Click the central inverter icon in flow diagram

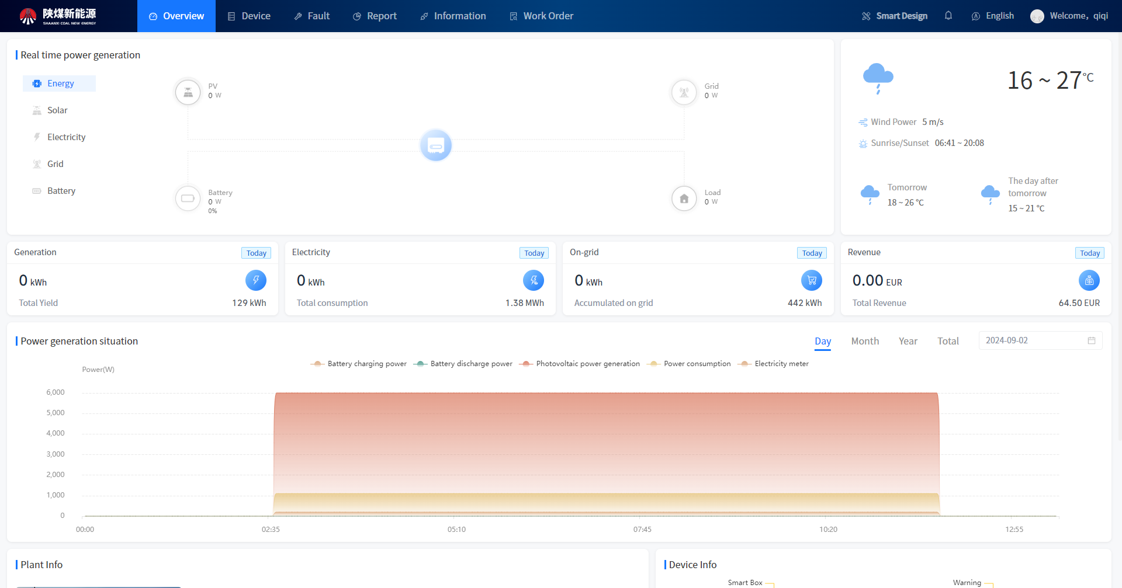tap(436, 145)
